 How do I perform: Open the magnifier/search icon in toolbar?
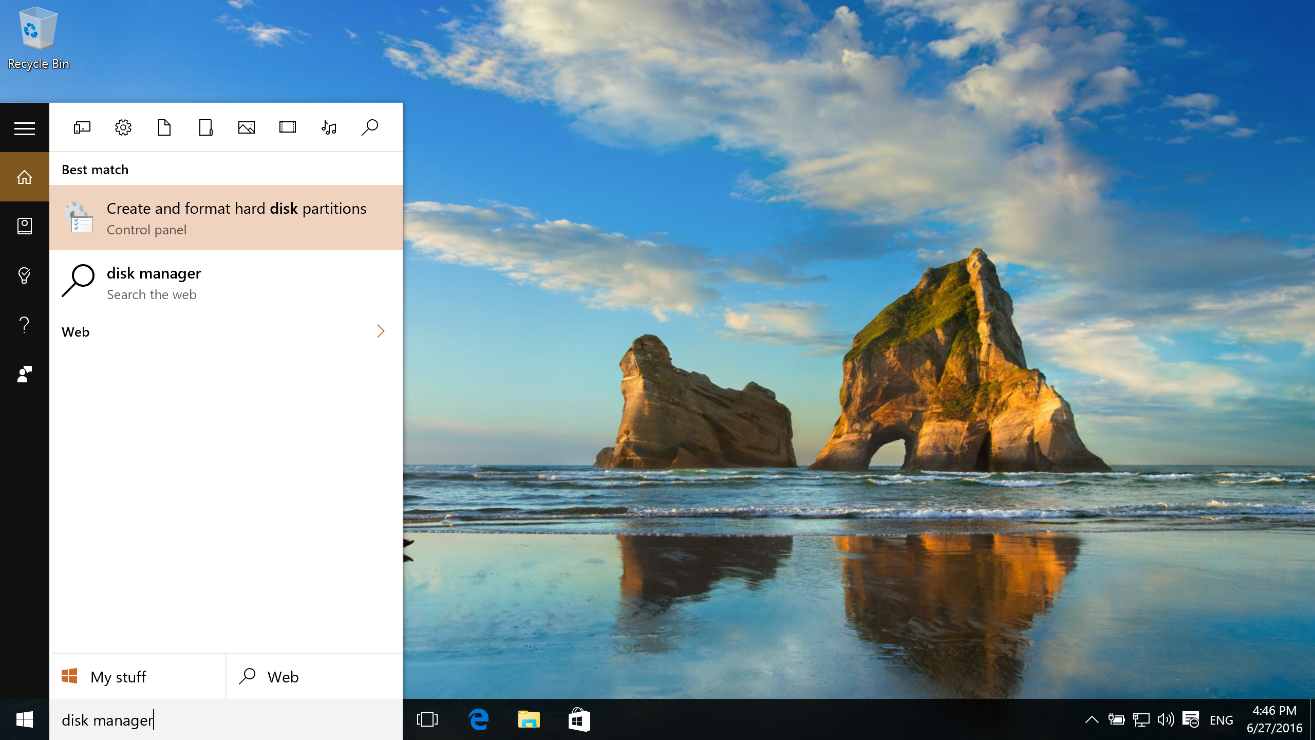coord(369,127)
